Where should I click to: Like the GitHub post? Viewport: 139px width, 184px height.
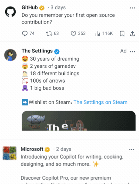[x=78, y=34]
